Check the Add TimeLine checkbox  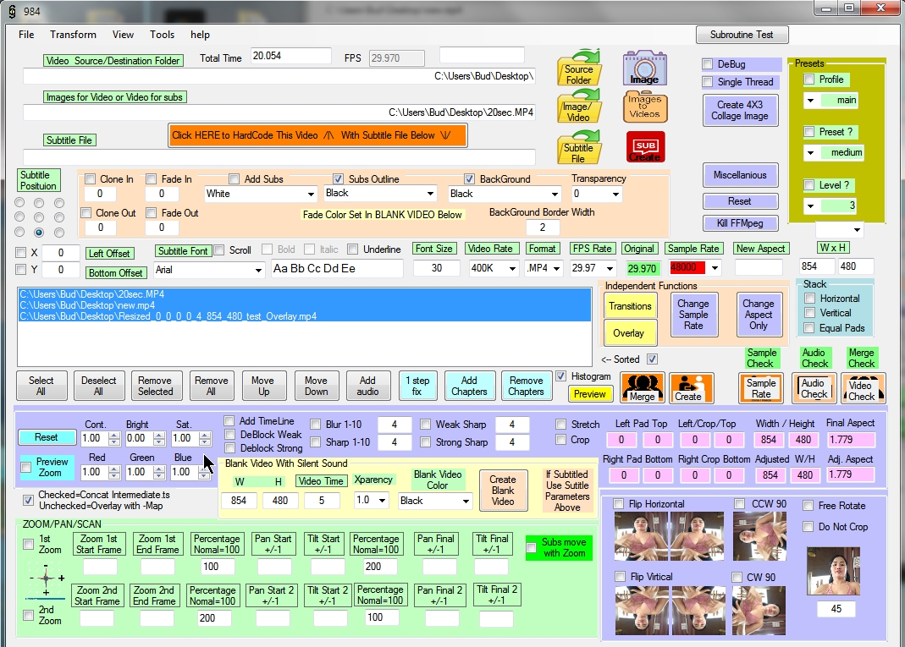point(229,421)
